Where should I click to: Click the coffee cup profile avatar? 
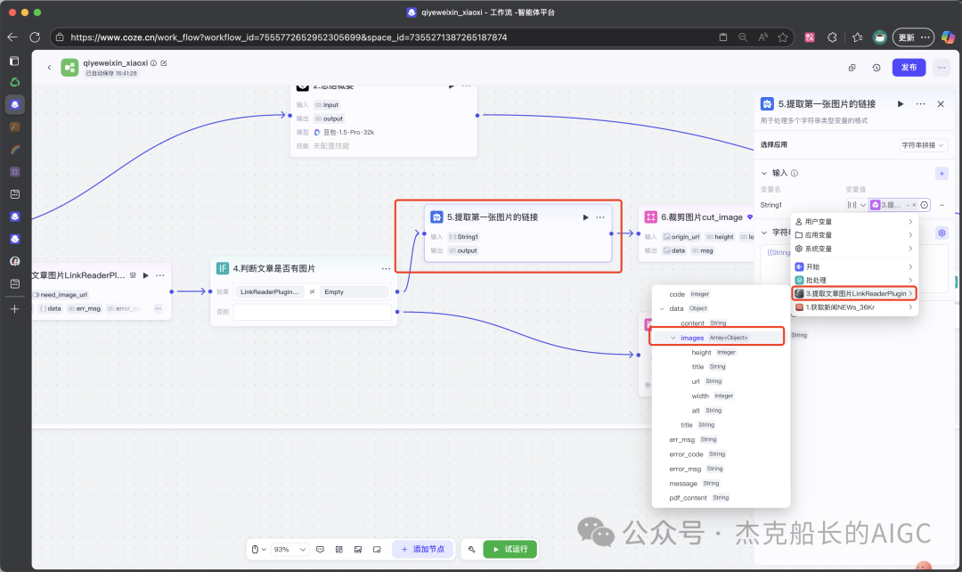tap(880, 37)
